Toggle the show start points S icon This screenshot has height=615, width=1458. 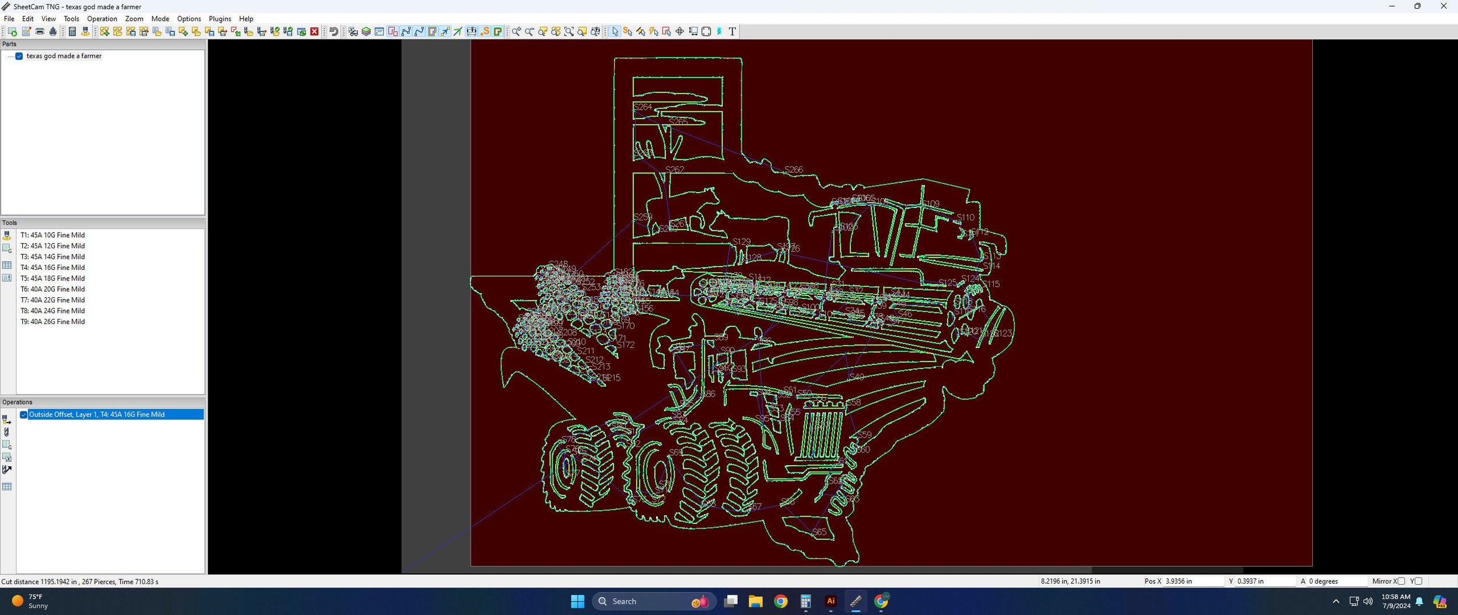[485, 31]
